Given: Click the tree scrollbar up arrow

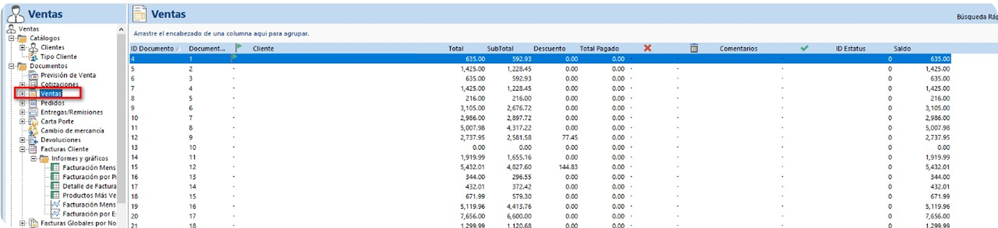Looking at the screenshot, I should coord(121,29).
